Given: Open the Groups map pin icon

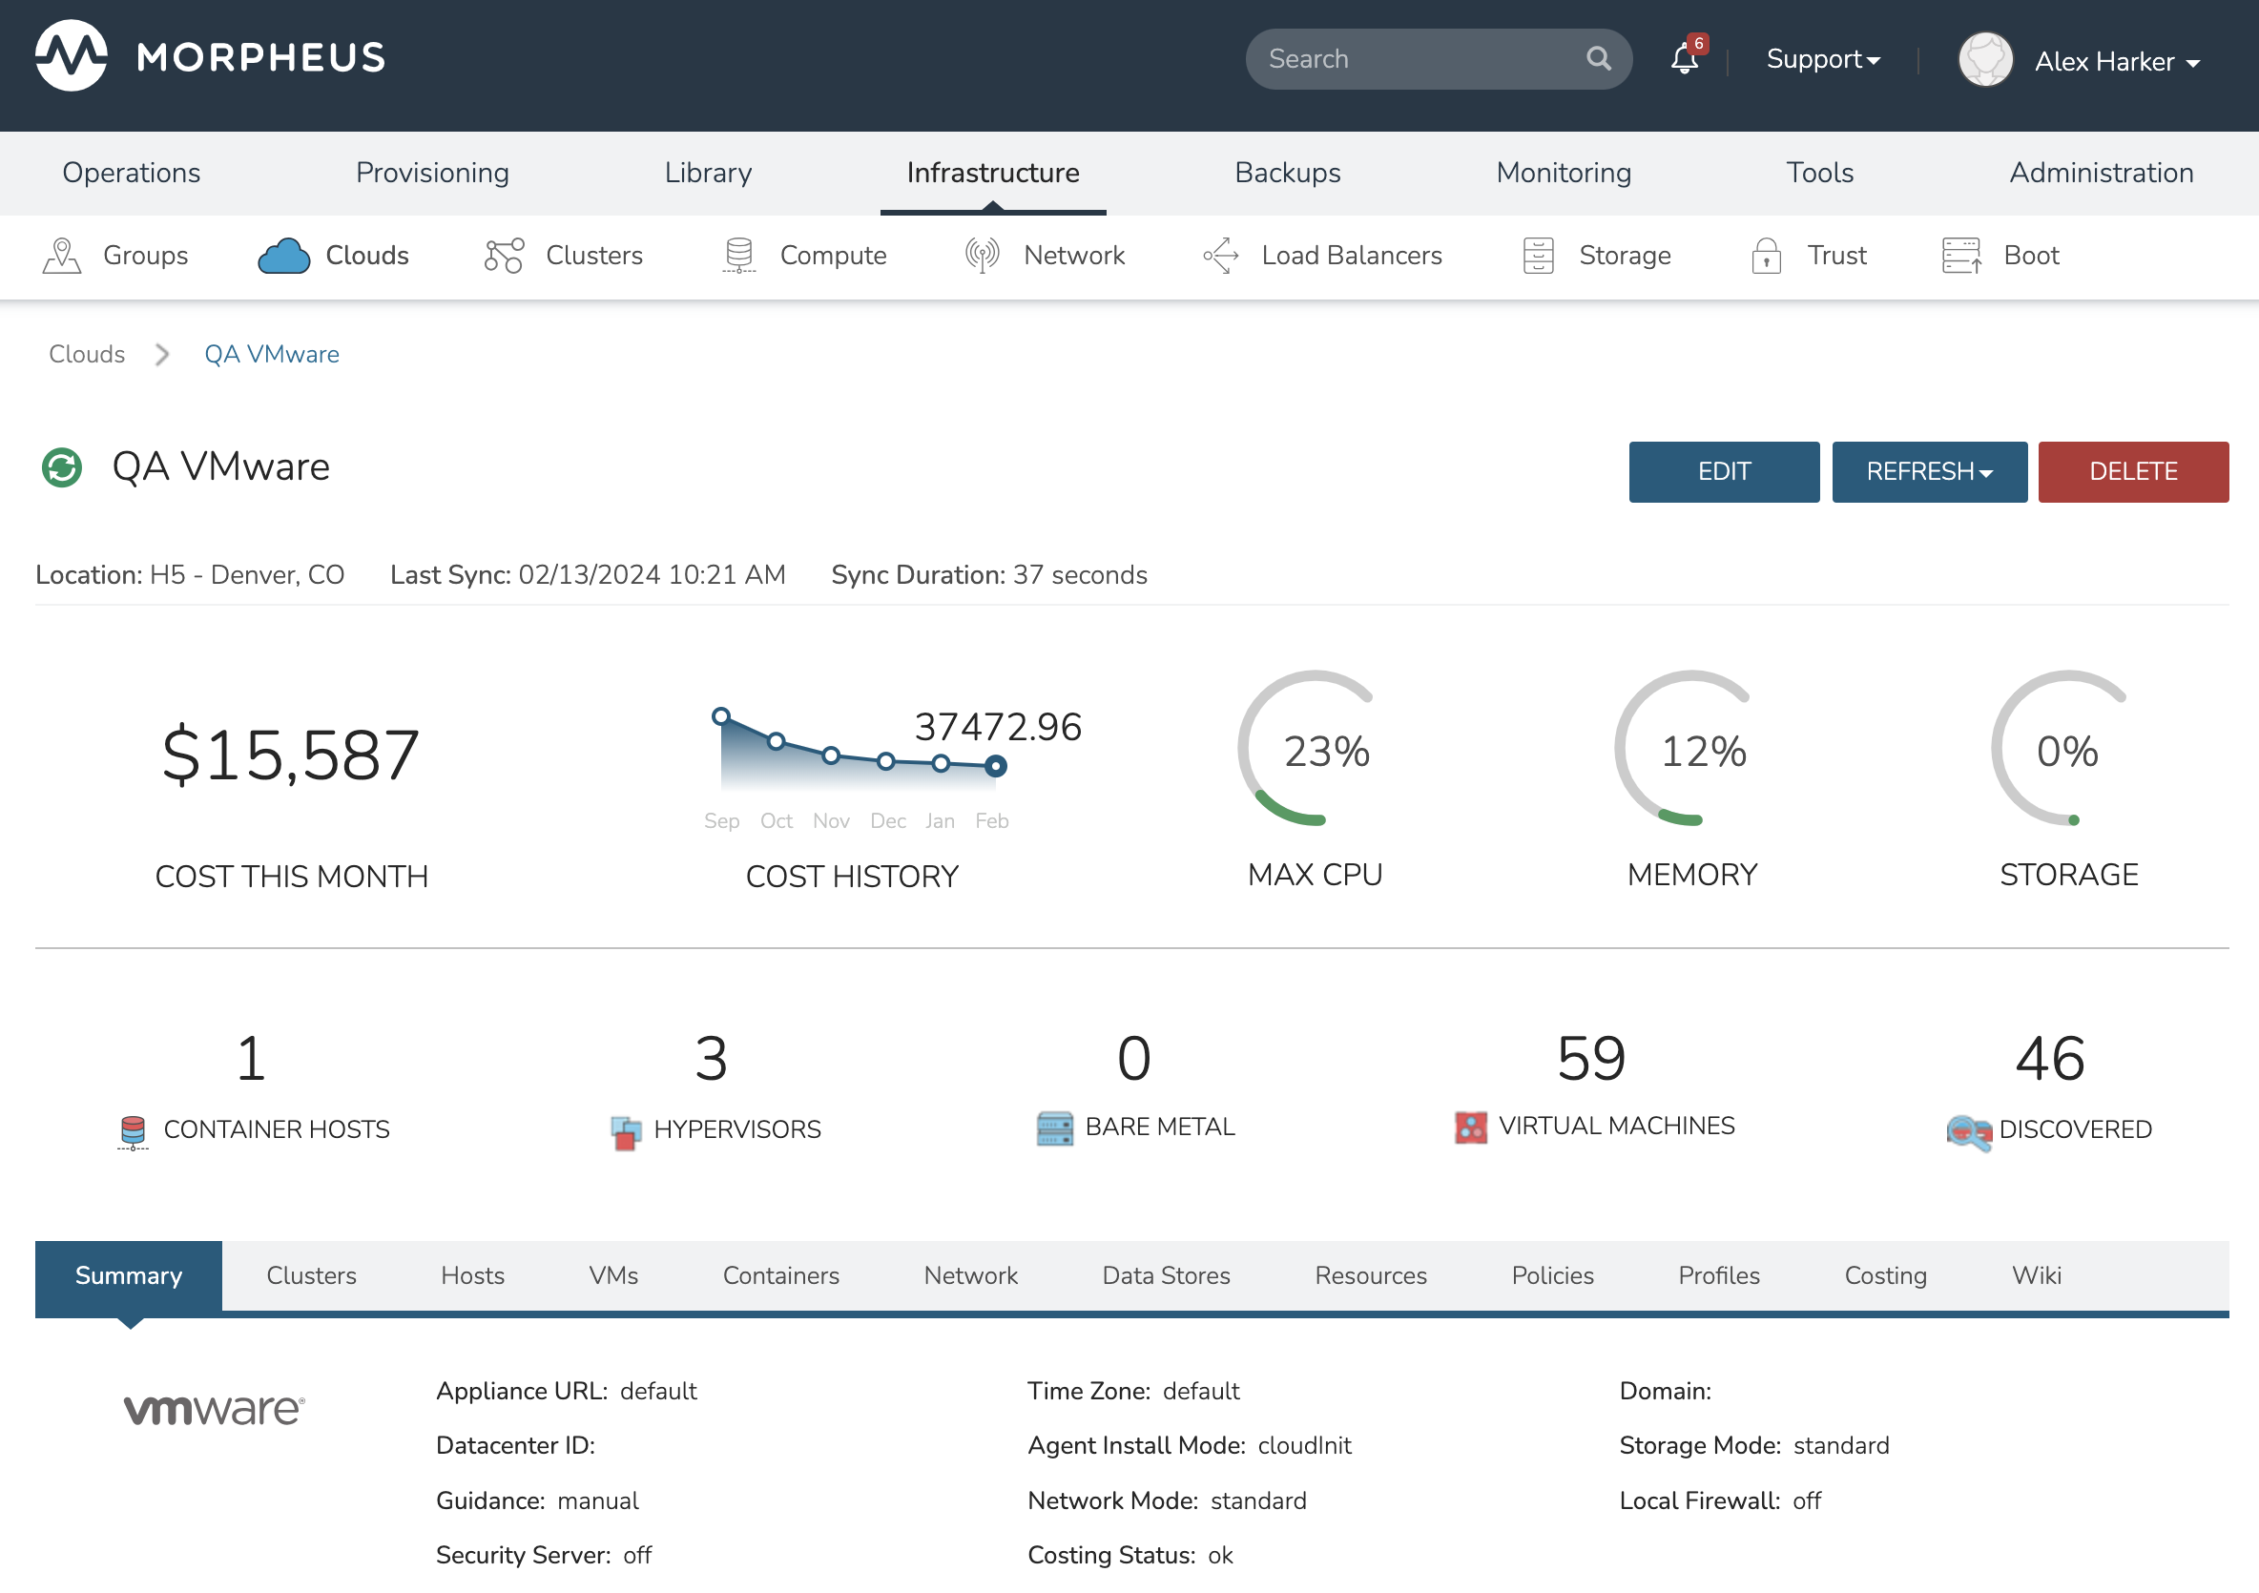Looking at the screenshot, I should (x=61, y=256).
